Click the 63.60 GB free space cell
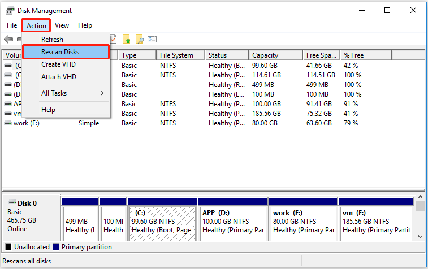Image resolution: width=428 pixels, height=269 pixels. (319, 123)
